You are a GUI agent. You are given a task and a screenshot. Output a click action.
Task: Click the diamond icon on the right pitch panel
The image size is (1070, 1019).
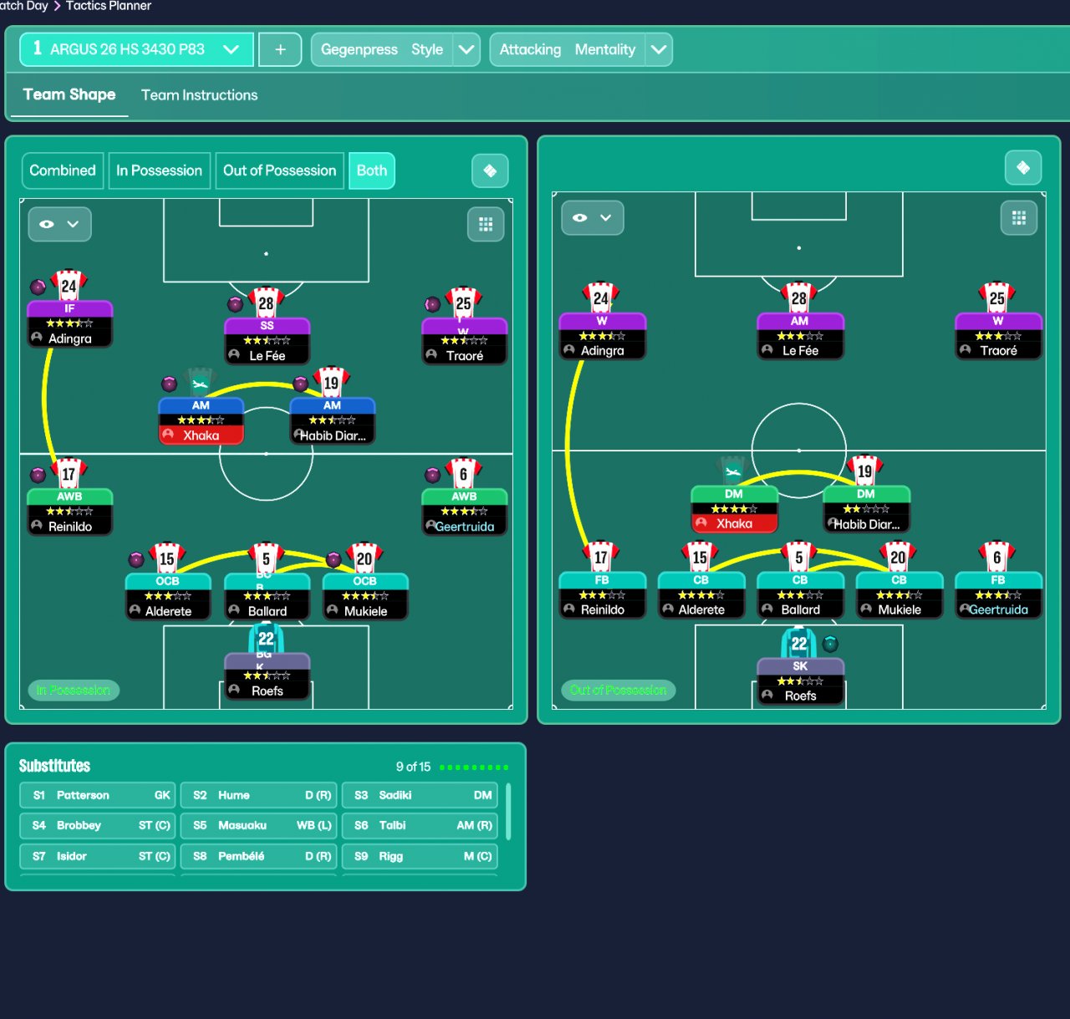[x=1023, y=167]
